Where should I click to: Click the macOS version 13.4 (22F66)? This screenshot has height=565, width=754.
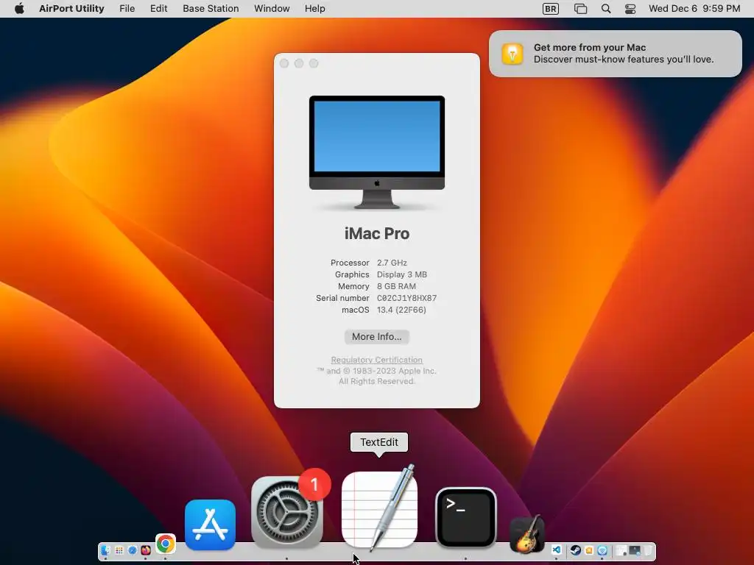(401, 310)
